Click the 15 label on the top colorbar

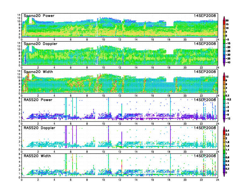tap(227, 24)
